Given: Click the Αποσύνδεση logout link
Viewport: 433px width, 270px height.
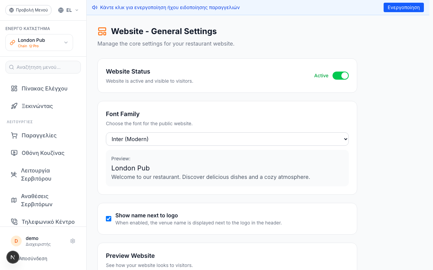Looking at the screenshot, I should pyautogui.click(x=33, y=259).
